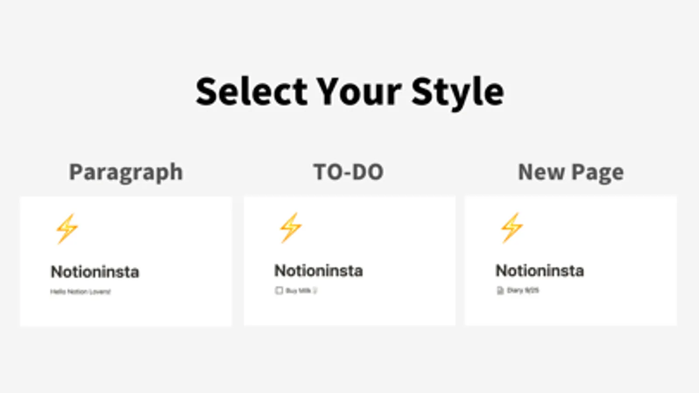This screenshot has width=699, height=393.
Task: Click Notioninsta title in Paragraph card
Action: point(95,272)
